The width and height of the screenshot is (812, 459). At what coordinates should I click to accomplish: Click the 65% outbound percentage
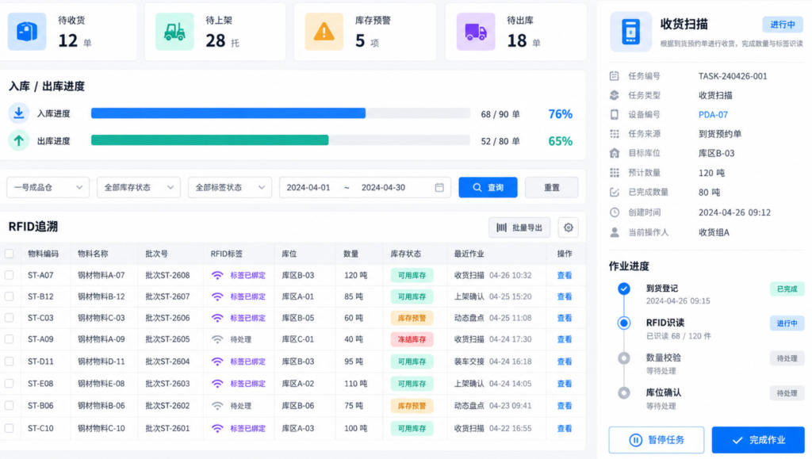coord(561,141)
